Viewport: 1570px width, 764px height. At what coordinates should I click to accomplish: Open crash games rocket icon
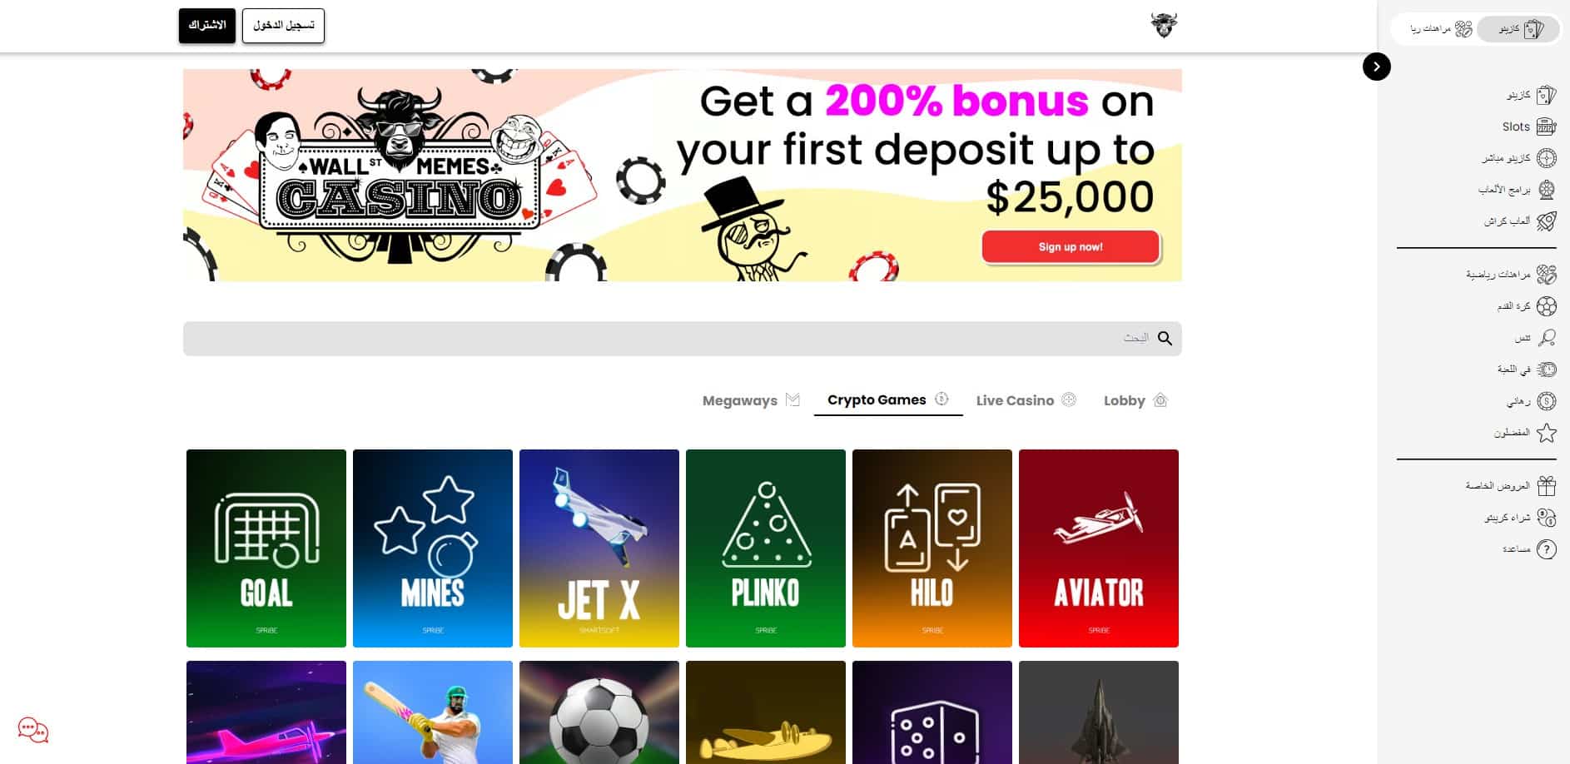click(x=1546, y=221)
